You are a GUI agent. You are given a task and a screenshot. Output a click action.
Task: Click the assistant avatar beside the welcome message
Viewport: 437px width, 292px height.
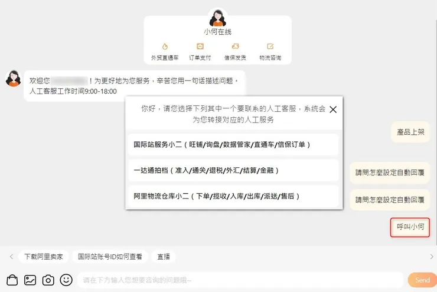pyautogui.click(x=13, y=78)
